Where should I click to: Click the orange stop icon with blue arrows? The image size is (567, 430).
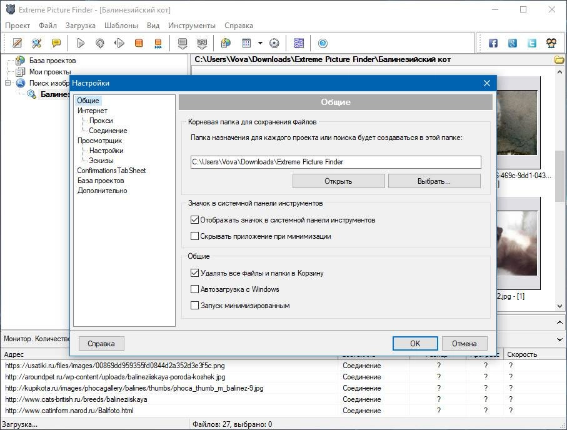click(158, 43)
